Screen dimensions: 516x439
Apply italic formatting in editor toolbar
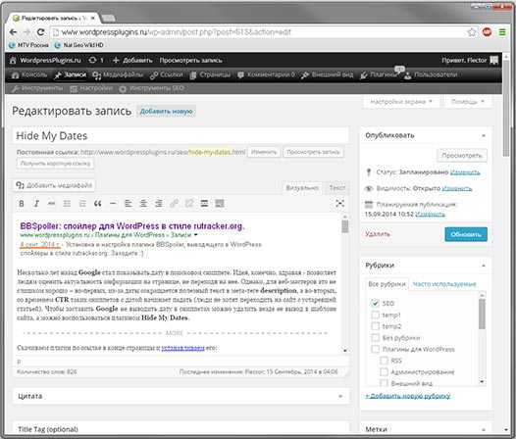36,204
